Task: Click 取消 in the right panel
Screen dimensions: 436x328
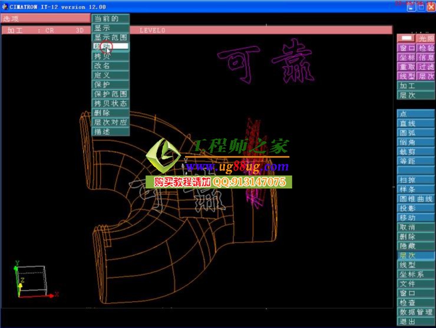Action: click(416, 227)
